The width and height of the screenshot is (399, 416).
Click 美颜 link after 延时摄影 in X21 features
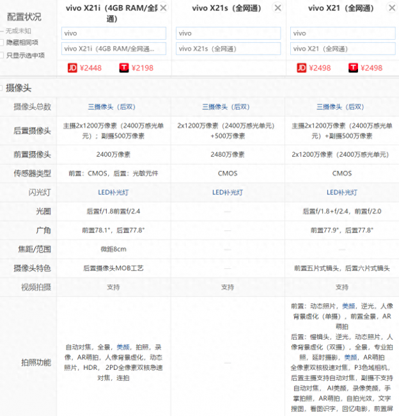tap(350, 357)
